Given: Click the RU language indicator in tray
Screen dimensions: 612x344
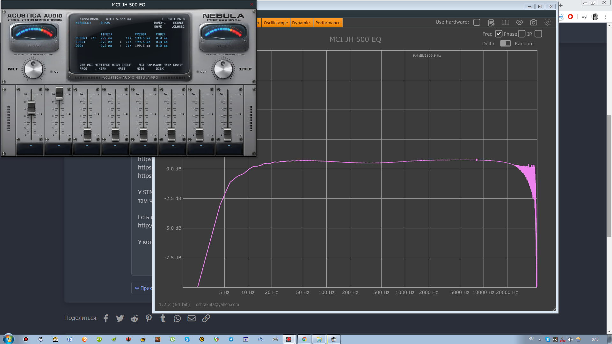Looking at the screenshot, I should pos(531,339).
